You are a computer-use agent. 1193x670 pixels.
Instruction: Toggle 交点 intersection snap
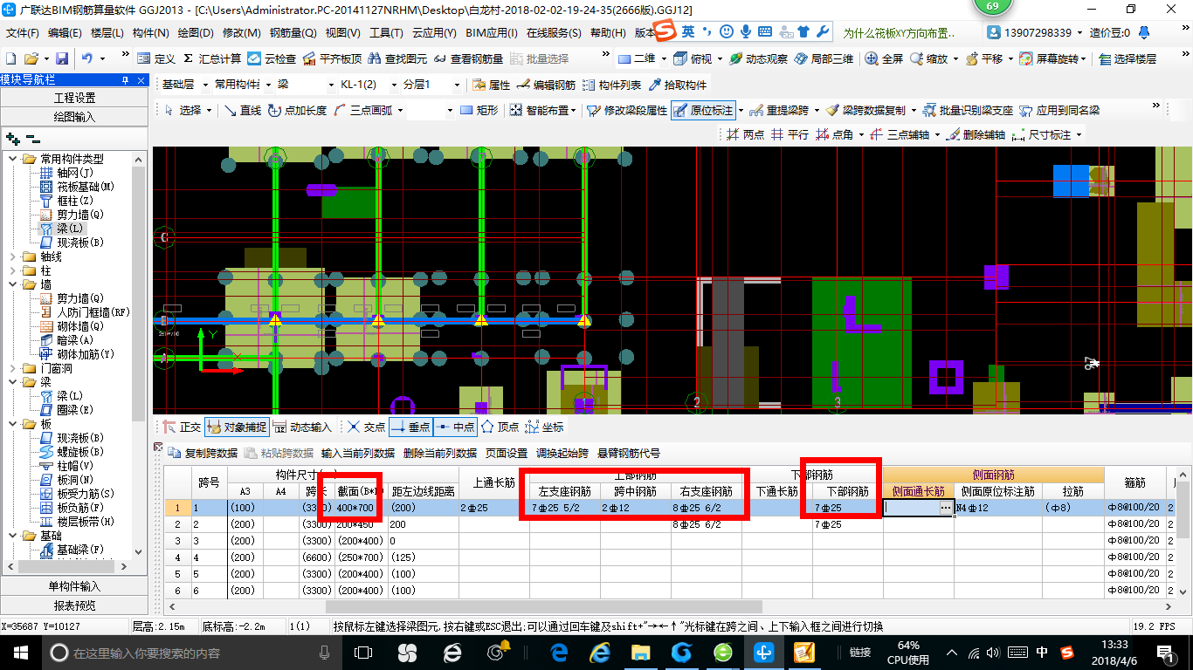coord(366,427)
